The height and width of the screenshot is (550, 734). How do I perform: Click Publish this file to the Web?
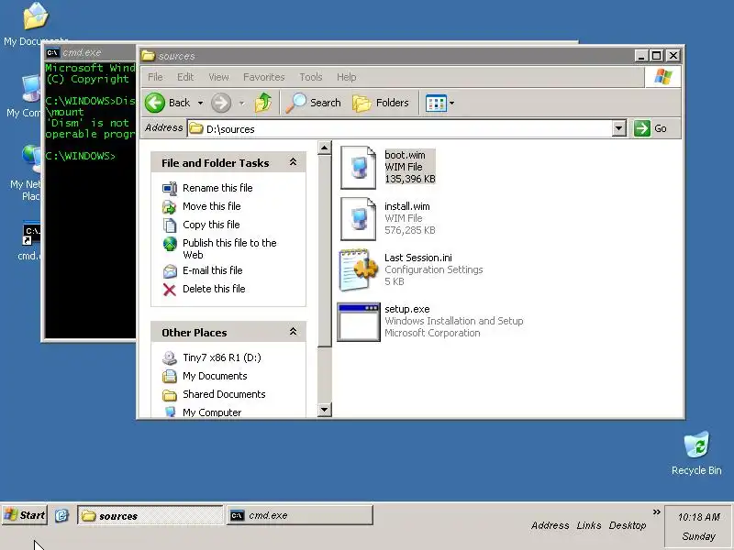click(229, 248)
